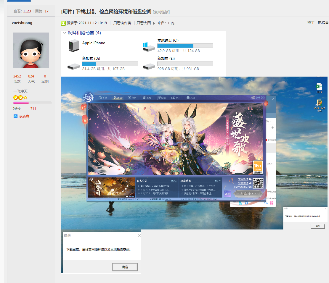Click the 楼主 label
Screen dimensions: 329x283
pos(311,23)
